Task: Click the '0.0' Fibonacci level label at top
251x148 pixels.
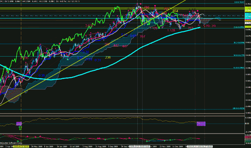Action: [239, 2]
